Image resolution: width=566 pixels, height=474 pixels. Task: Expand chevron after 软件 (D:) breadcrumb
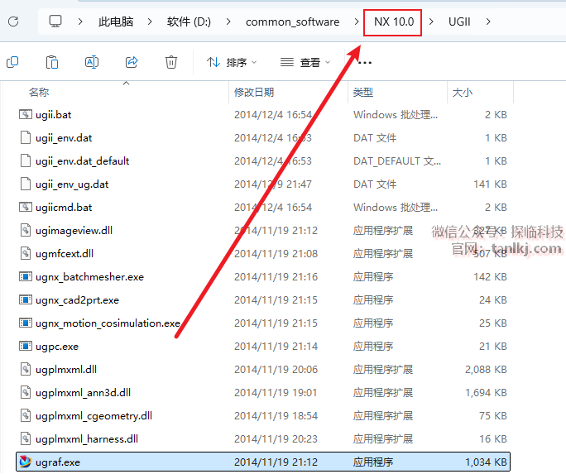point(228,22)
